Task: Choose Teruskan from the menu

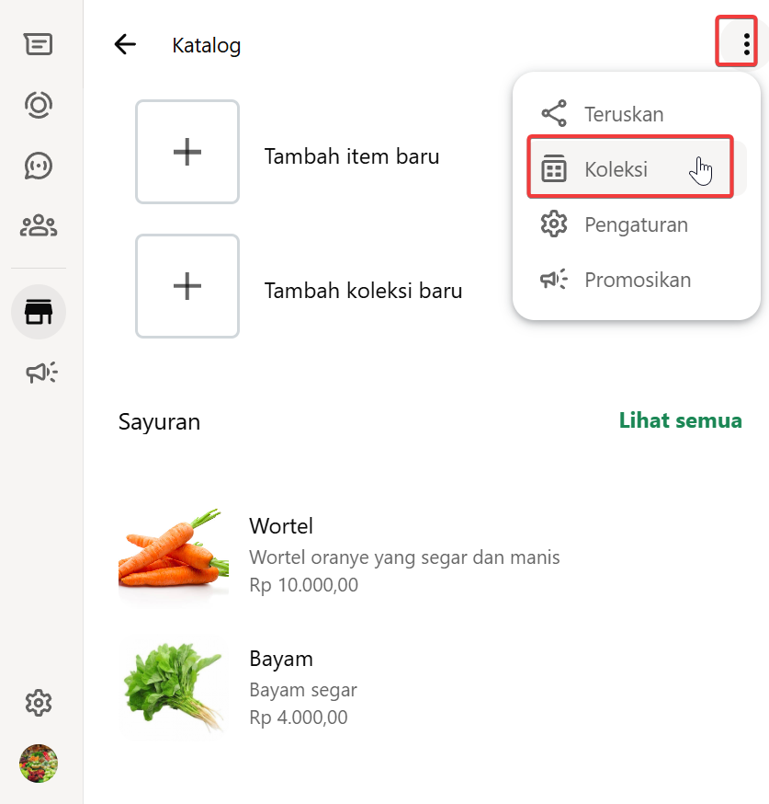Action: coord(623,114)
